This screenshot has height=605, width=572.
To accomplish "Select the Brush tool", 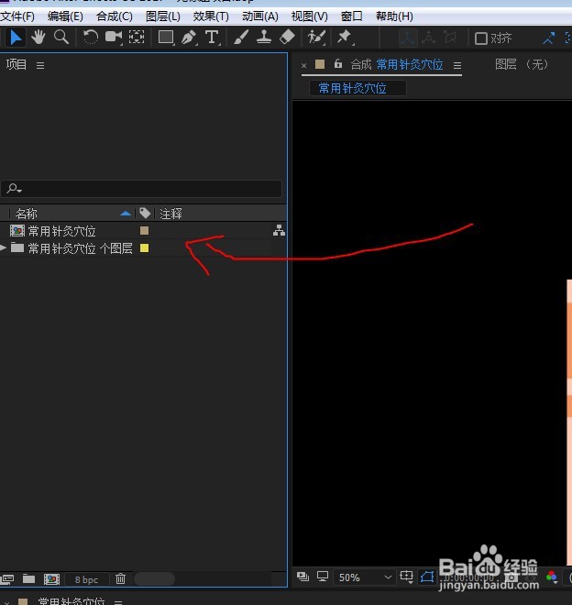I will (x=241, y=38).
